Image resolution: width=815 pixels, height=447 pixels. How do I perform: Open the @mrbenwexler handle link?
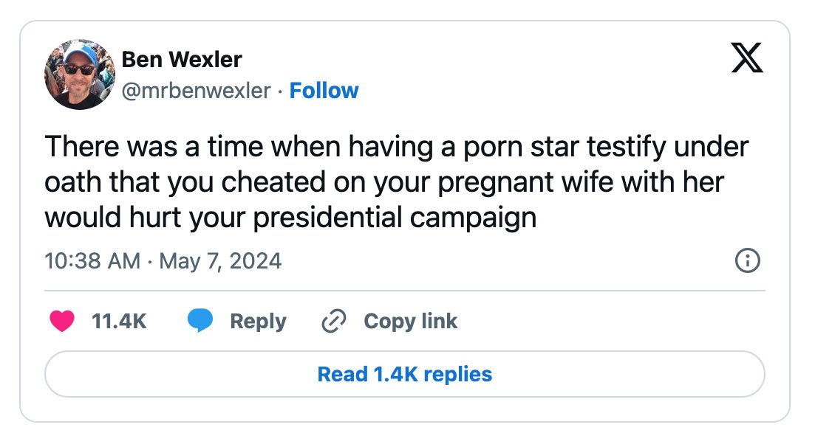point(196,91)
